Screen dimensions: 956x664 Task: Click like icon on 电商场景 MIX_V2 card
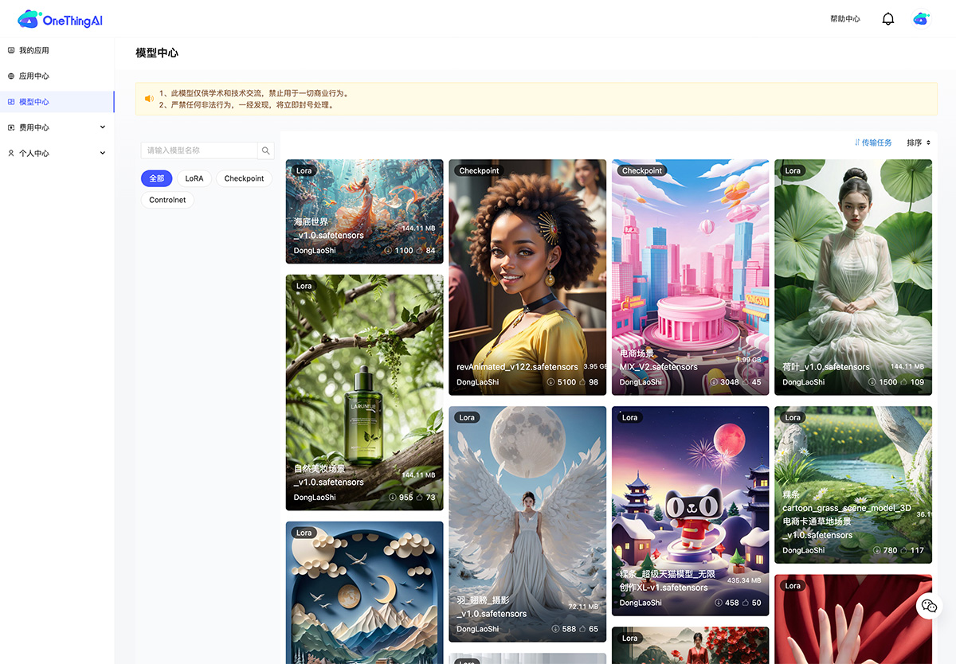pyautogui.click(x=745, y=382)
